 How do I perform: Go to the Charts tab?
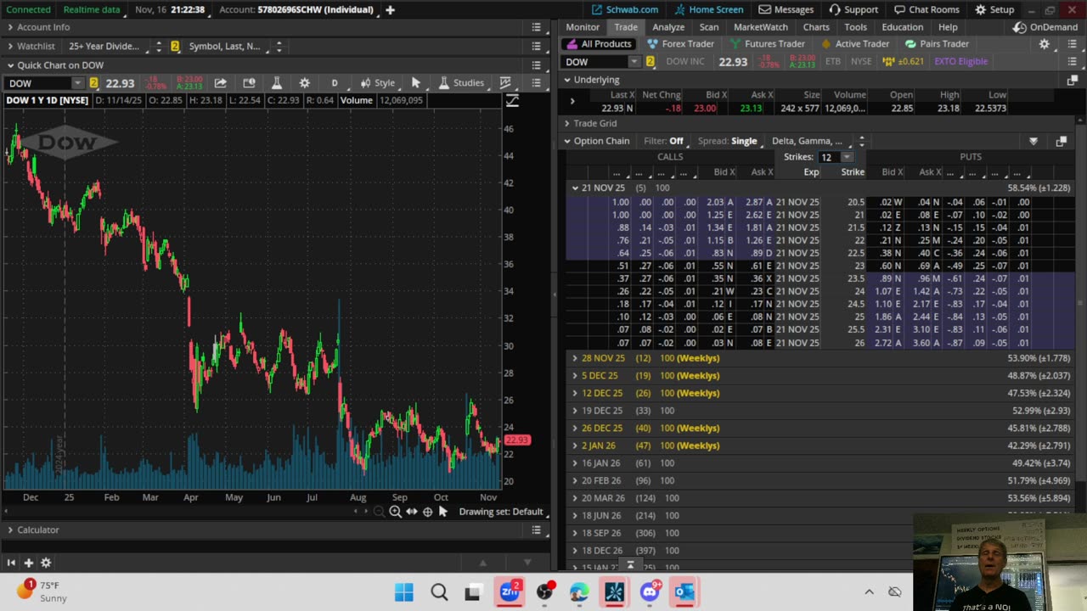[x=816, y=27]
